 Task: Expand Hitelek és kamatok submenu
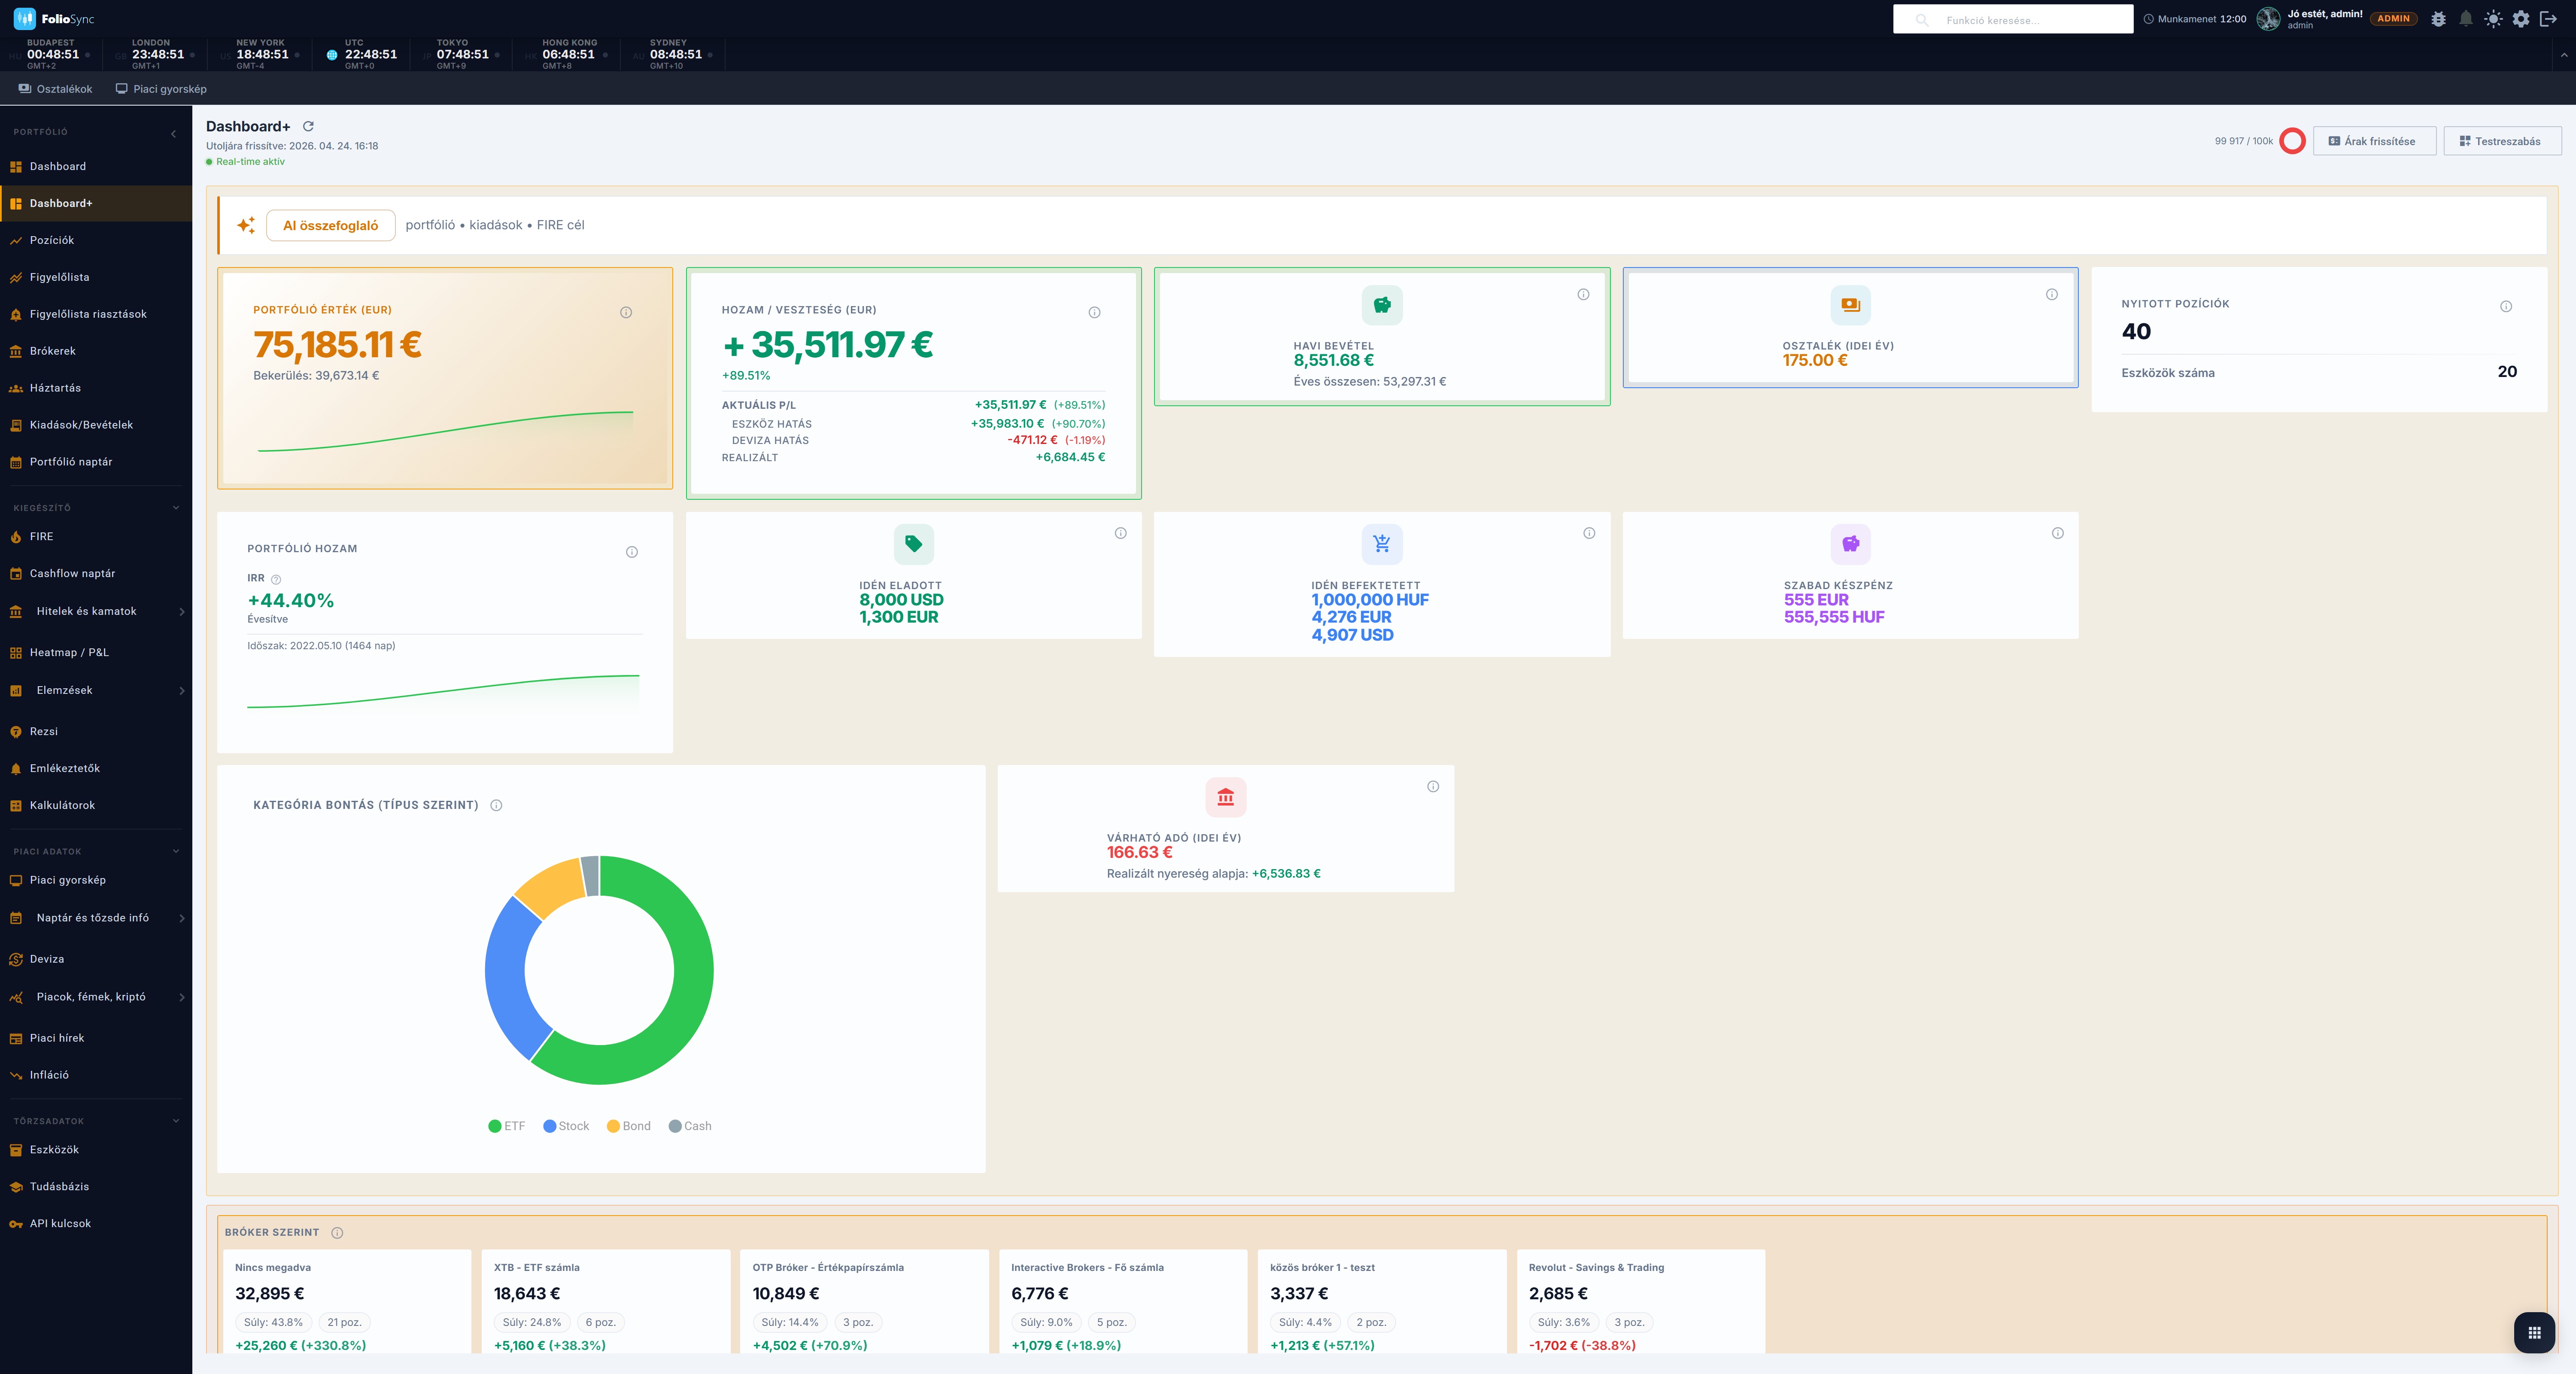point(182,612)
